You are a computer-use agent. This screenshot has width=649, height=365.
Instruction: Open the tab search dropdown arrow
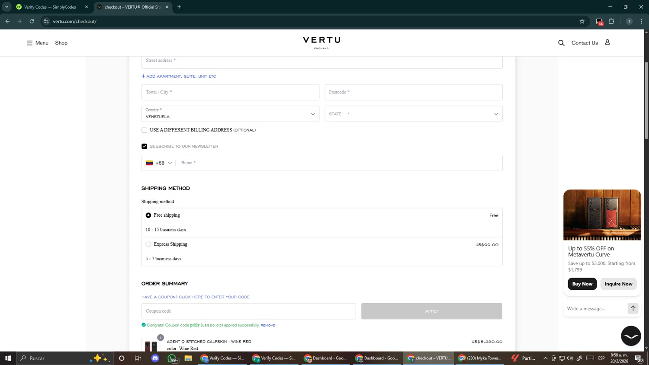(6, 7)
